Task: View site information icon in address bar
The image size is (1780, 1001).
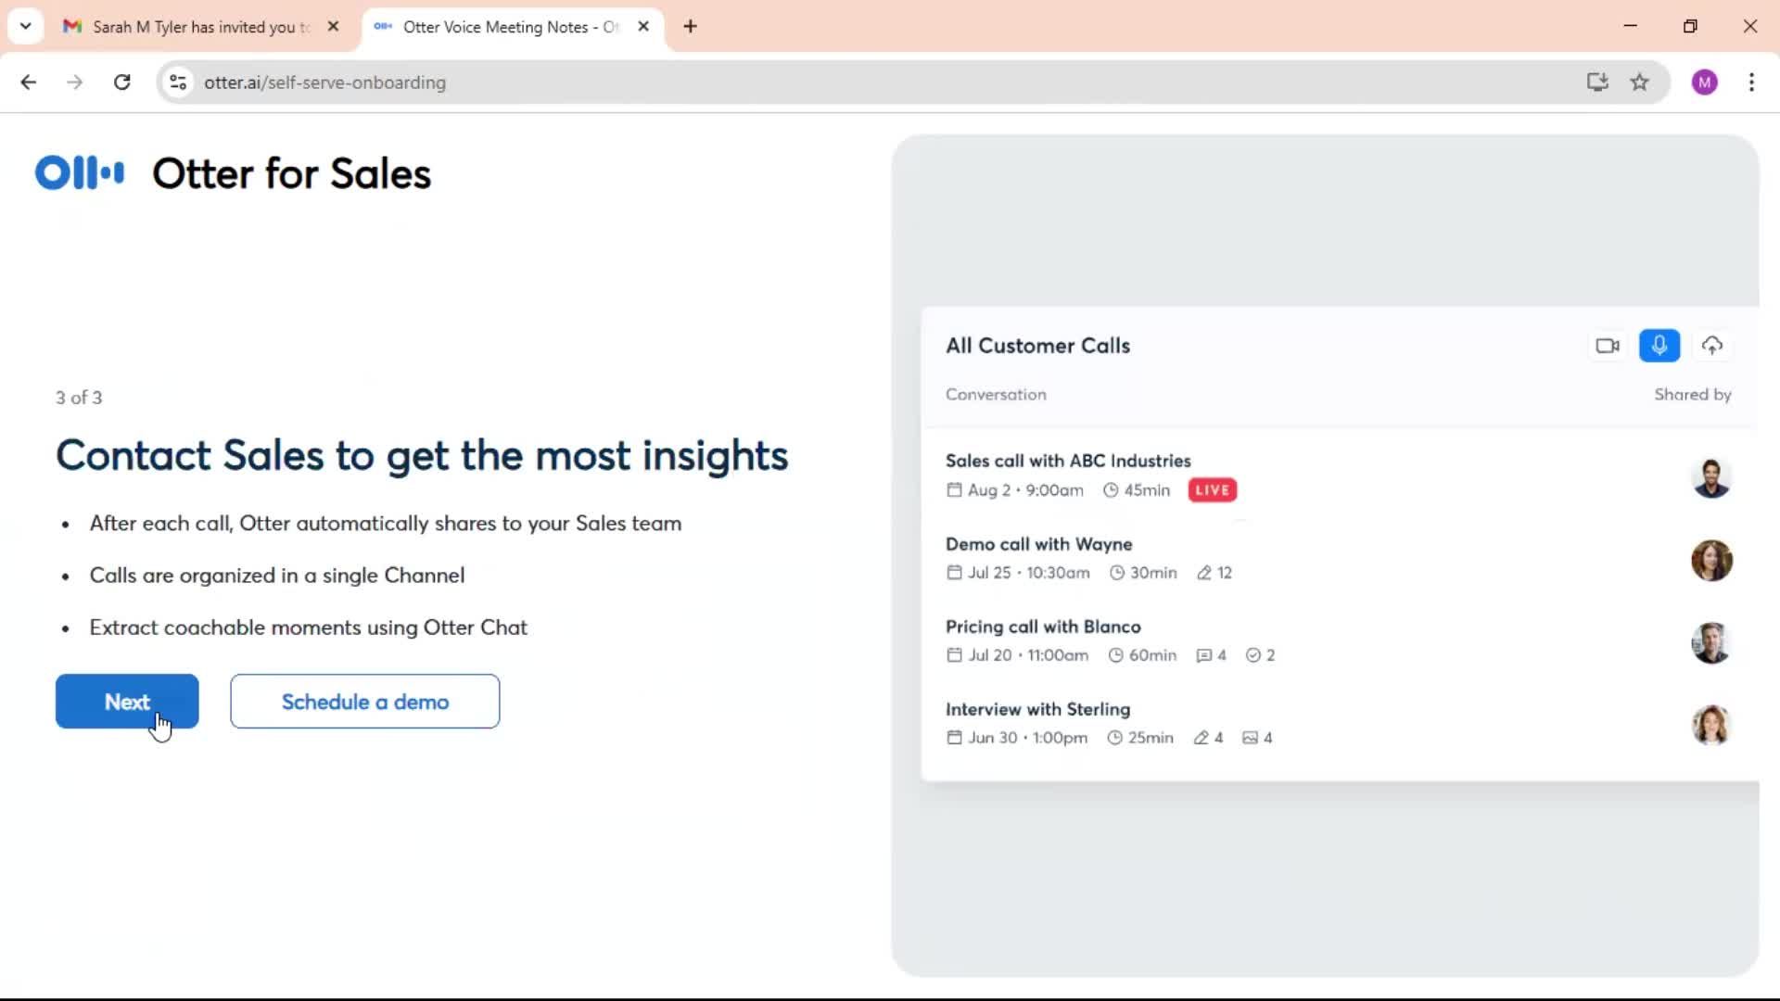Action: 178,82
